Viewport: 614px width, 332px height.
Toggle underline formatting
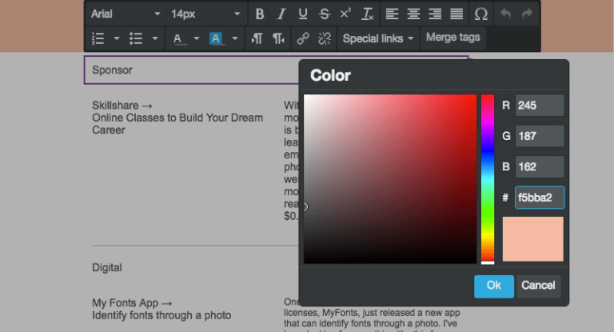tap(303, 14)
